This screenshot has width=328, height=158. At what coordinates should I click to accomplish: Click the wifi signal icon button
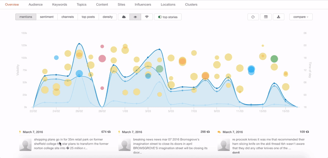147,17
